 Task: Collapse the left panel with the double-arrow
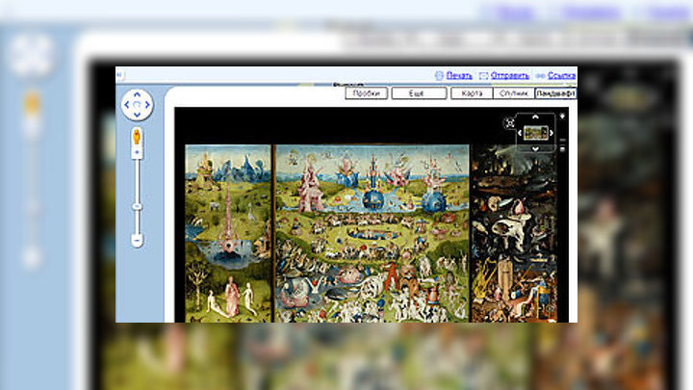point(119,75)
